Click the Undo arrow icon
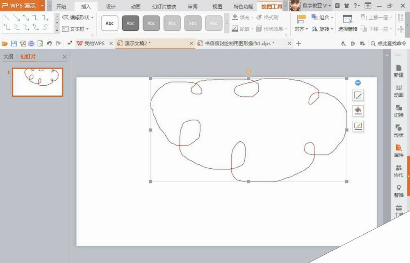Screen dimensions: 410x263 [x=49, y=43]
